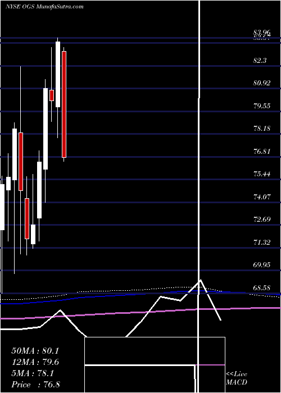Select the 78.18 price level label
The image size is (281, 393).
[262, 129]
